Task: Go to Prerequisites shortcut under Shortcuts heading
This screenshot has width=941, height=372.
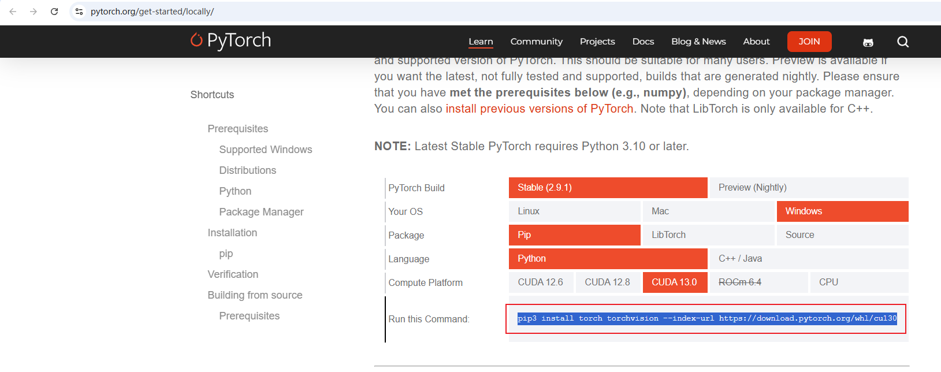Action: (x=238, y=129)
